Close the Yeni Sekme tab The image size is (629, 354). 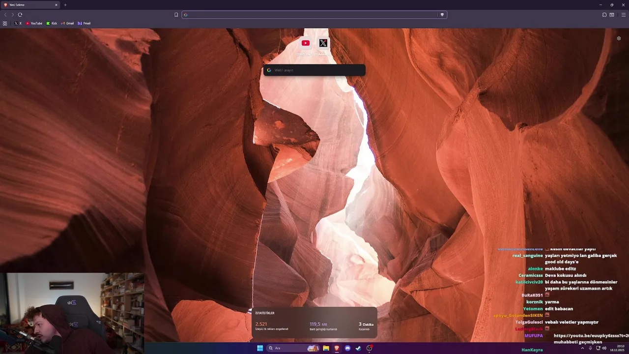click(56, 5)
